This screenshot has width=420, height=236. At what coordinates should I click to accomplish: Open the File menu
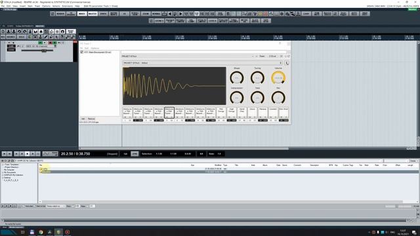pyautogui.click(x=3, y=6)
